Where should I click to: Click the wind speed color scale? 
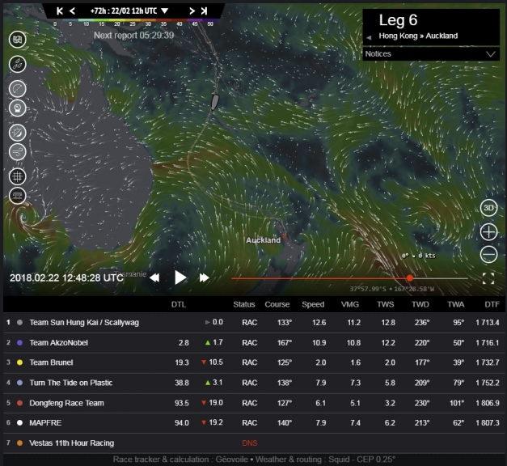[133, 23]
